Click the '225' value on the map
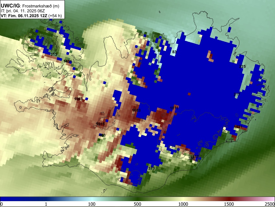275x207 pixels. (x=242, y=66)
